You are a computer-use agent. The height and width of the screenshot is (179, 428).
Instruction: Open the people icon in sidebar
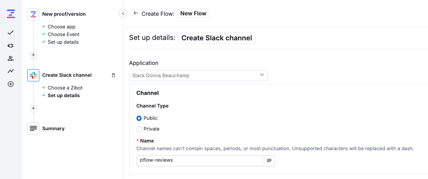click(11, 58)
